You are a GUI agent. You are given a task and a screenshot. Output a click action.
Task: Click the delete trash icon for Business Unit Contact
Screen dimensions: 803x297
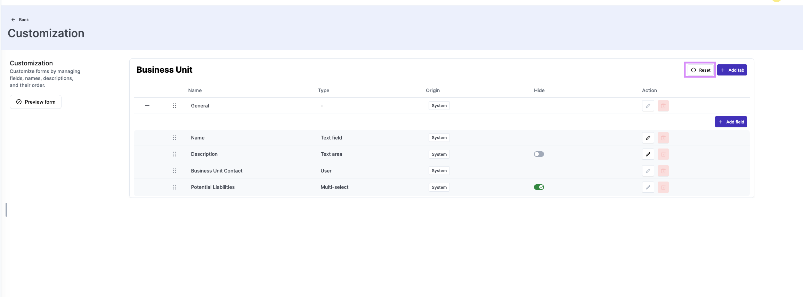pyautogui.click(x=663, y=171)
